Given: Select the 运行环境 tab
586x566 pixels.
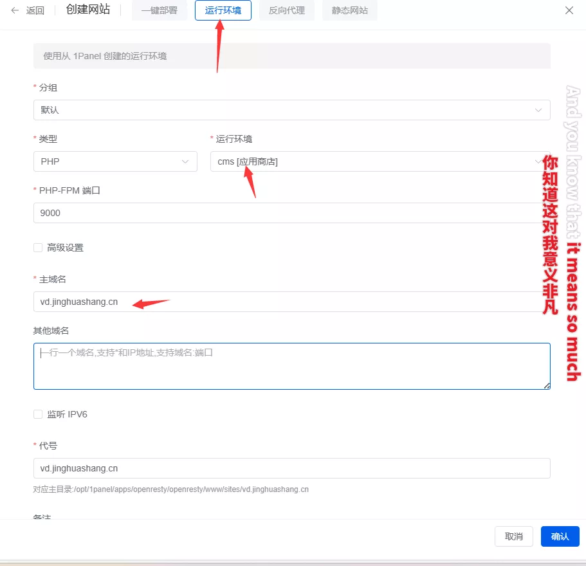Looking at the screenshot, I should (223, 10).
